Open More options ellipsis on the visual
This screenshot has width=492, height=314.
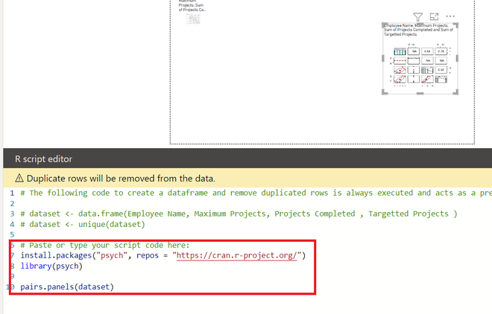point(450,16)
